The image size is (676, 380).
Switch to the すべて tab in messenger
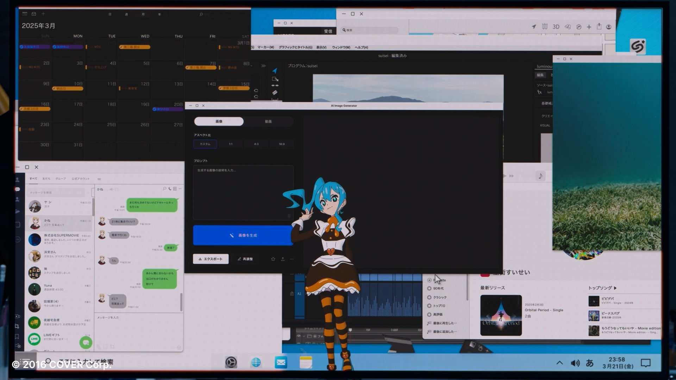[33, 179]
